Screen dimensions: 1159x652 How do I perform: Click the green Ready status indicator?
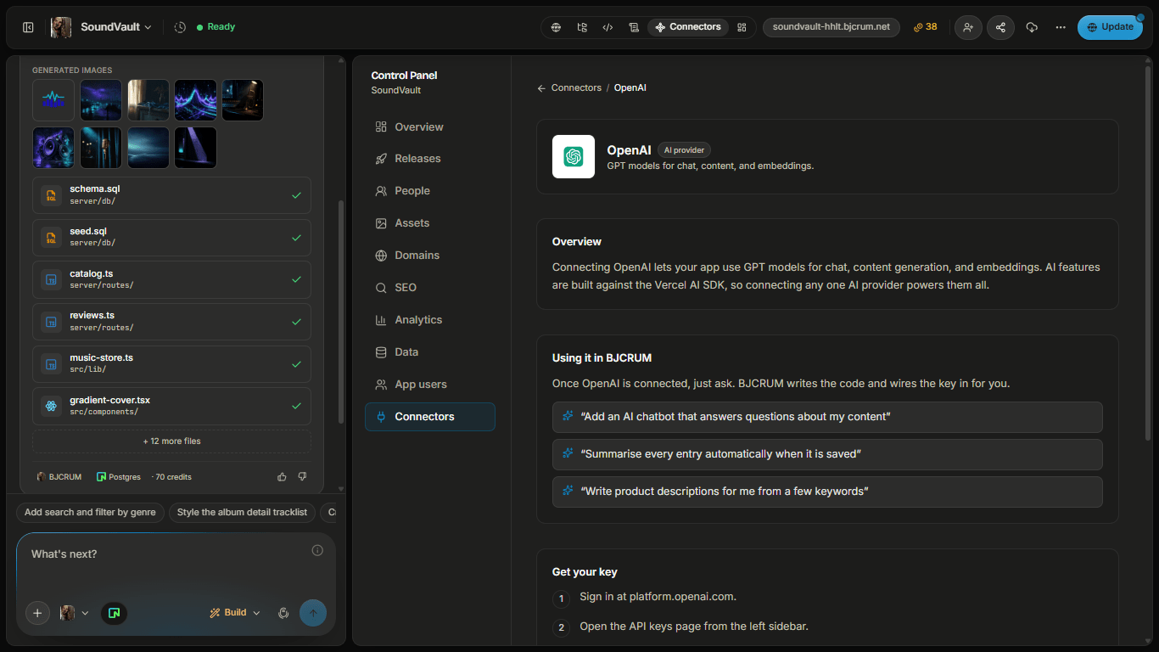(x=216, y=27)
